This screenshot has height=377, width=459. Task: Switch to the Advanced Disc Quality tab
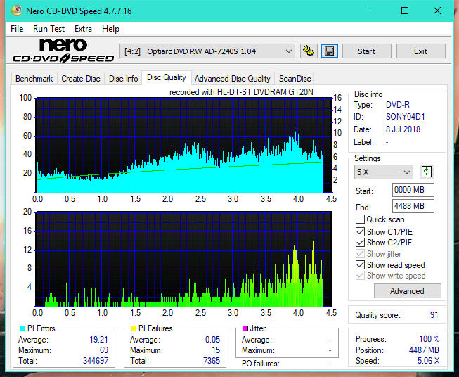pos(233,79)
